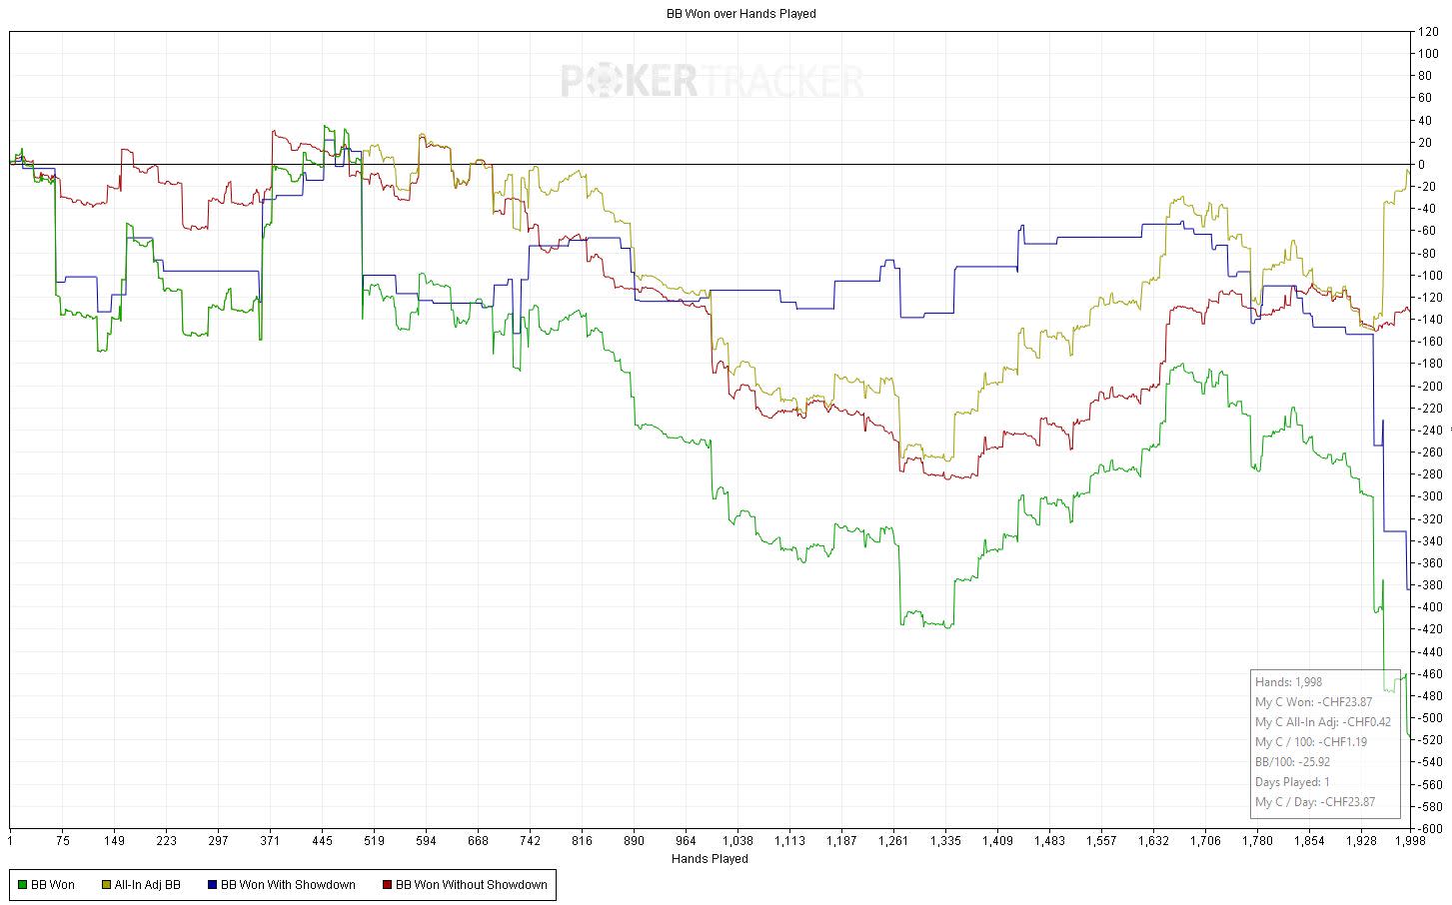The image size is (1452, 905).
Task: Click My C Won: -CHF23.87 stat line
Action: point(1314,702)
